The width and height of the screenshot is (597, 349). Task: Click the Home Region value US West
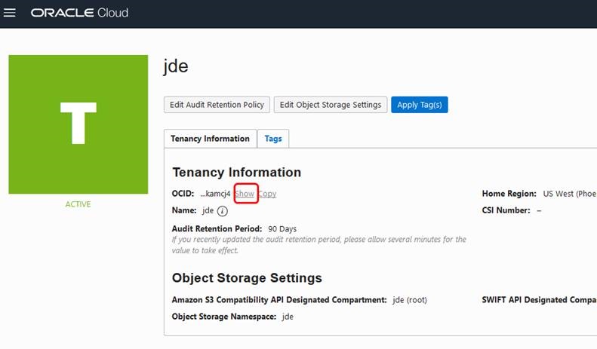coord(570,194)
